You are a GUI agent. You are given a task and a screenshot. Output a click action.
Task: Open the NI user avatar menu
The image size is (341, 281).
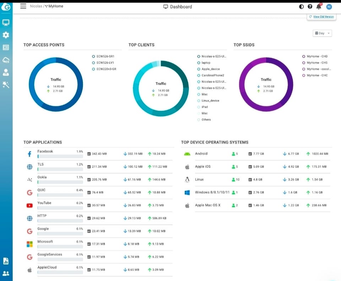329,7
